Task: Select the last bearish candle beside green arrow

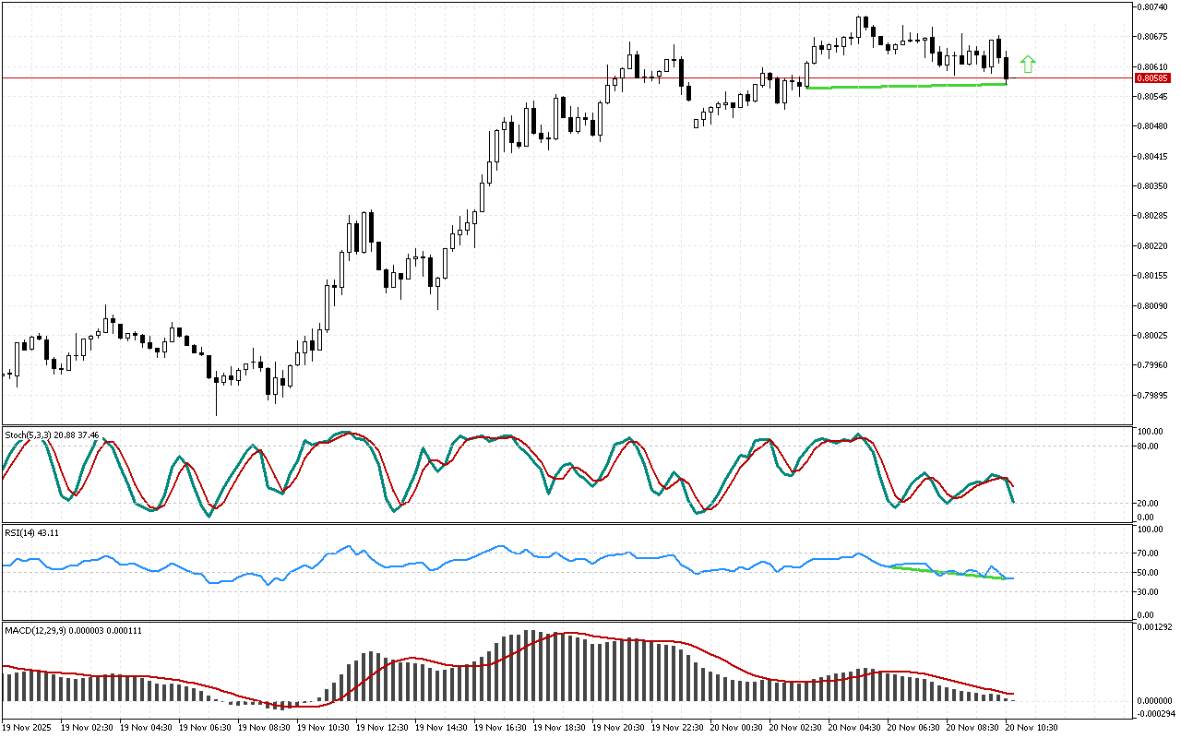Action: [x=1008, y=66]
